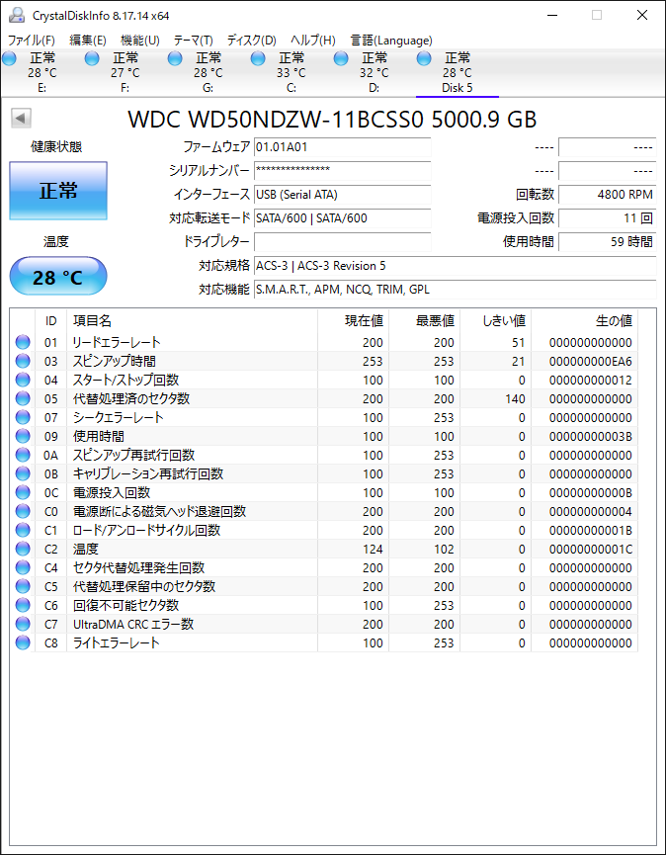The width and height of the screenshot is (666, 855).
Task: Click blue orb on row 0B キャリブレーション再試行回数
Action: [23, 473]
